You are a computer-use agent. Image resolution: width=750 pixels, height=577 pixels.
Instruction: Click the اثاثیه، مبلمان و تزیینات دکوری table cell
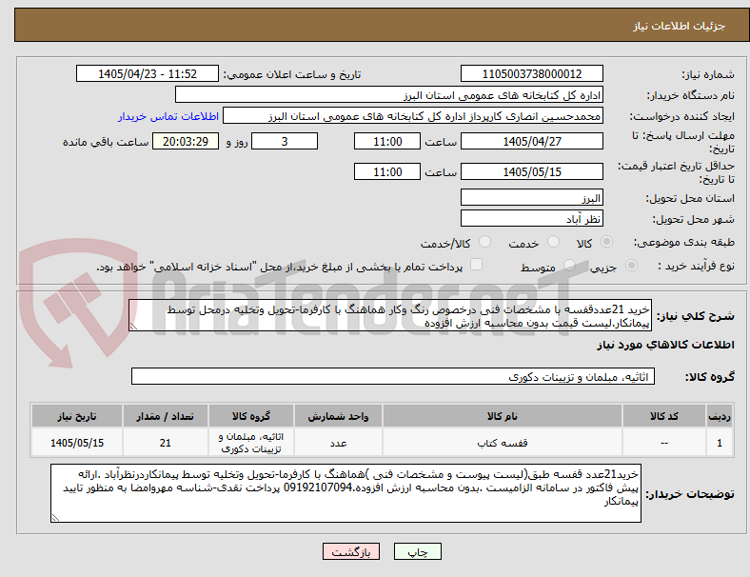[x=251, y=443]
